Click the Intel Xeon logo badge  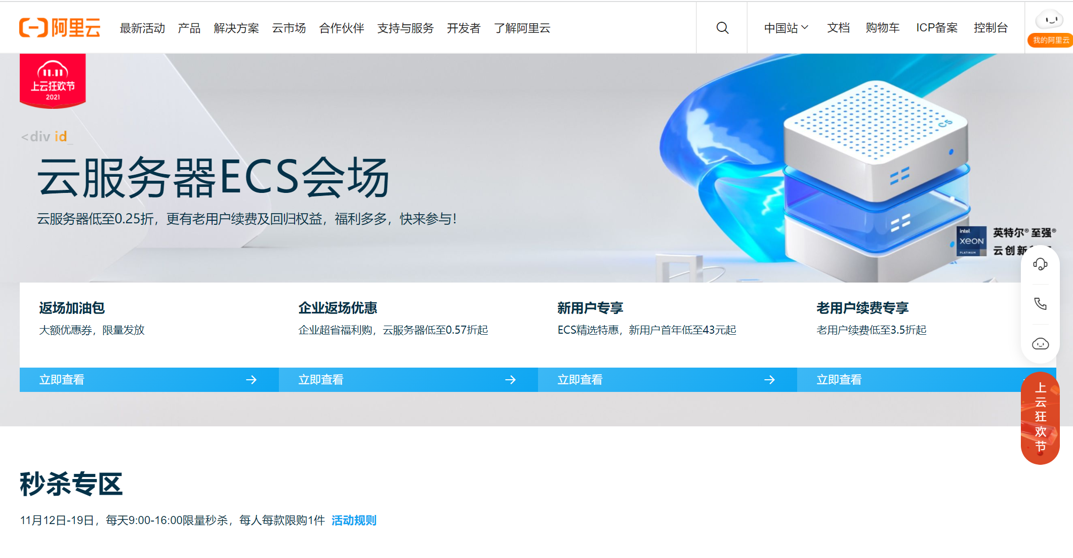click(x=971, y=241)
